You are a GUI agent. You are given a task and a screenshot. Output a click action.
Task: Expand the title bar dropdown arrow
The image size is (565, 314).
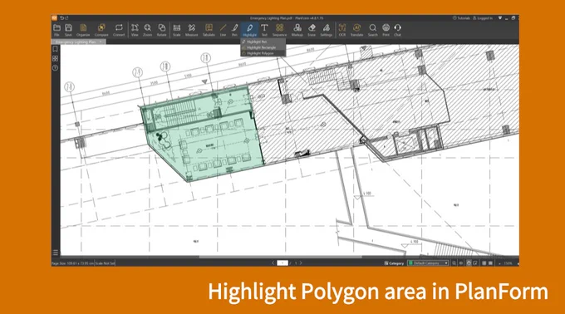(x=500, y=17)
